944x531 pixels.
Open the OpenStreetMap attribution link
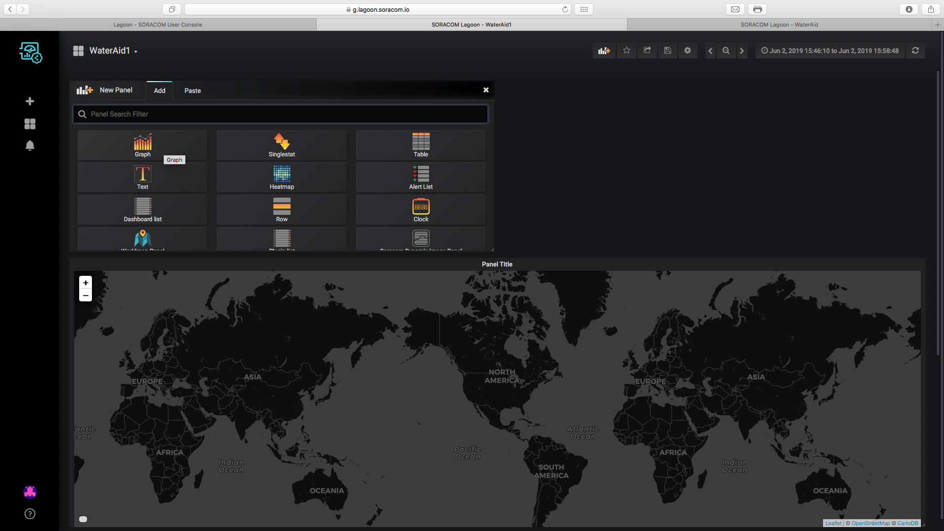(870, 523)
